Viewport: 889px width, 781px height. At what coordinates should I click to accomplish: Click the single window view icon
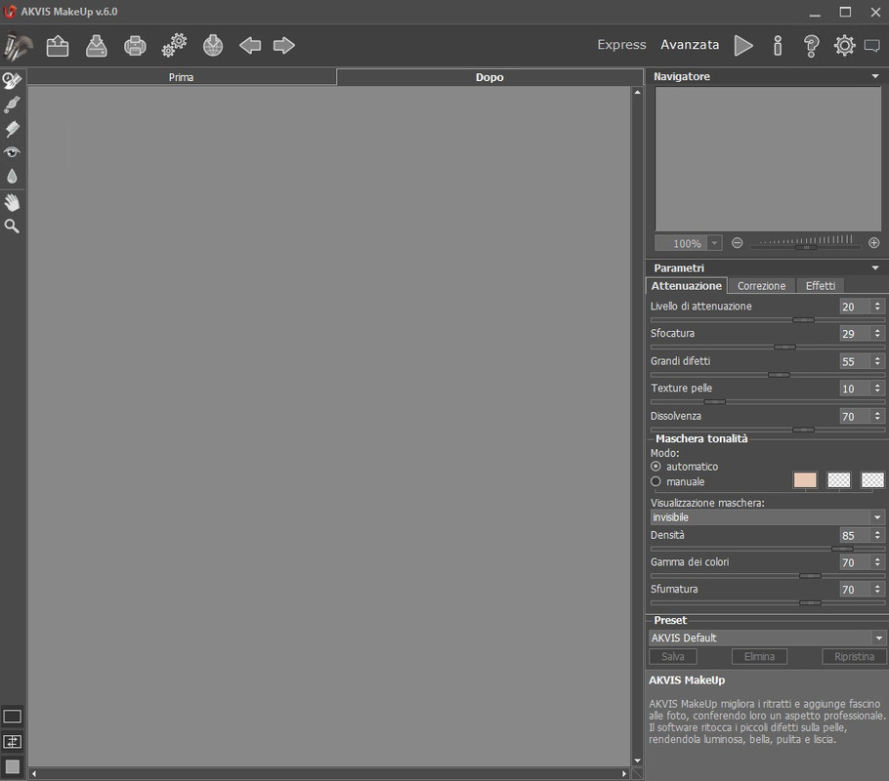13,717
